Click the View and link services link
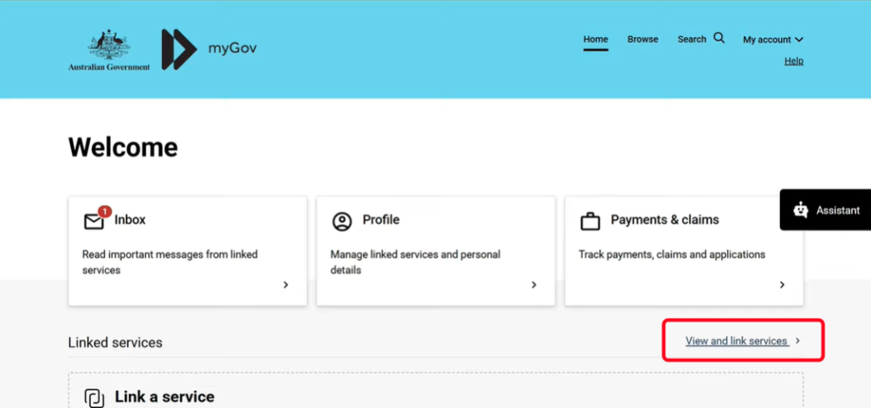871x408 pixels. 736,341
